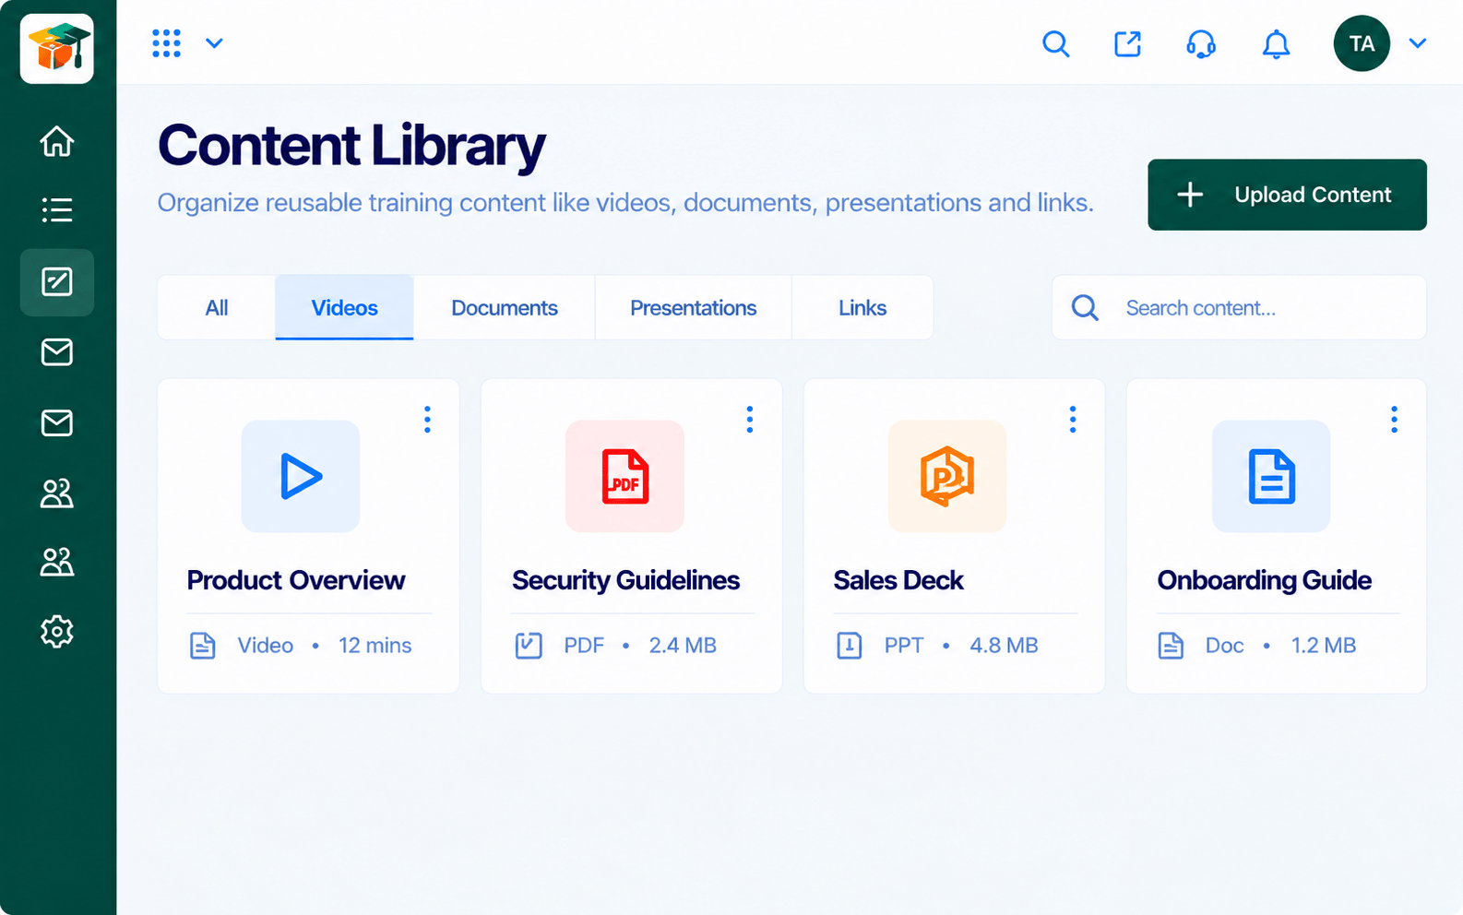Open the external link icon in header
The height and width of the screenshot is (915, 1463).
pos(1127,43)
